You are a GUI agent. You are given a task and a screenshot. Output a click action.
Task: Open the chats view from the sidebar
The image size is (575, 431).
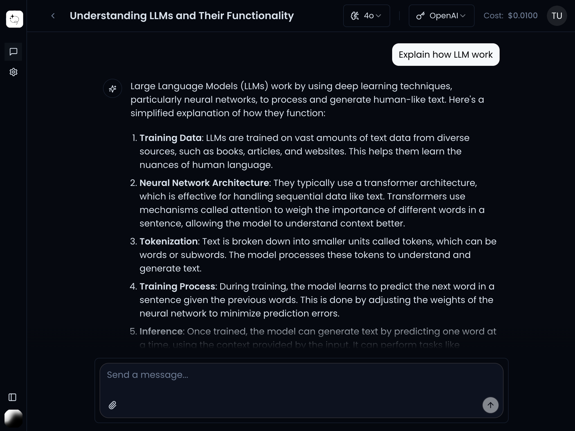(13, 52)
